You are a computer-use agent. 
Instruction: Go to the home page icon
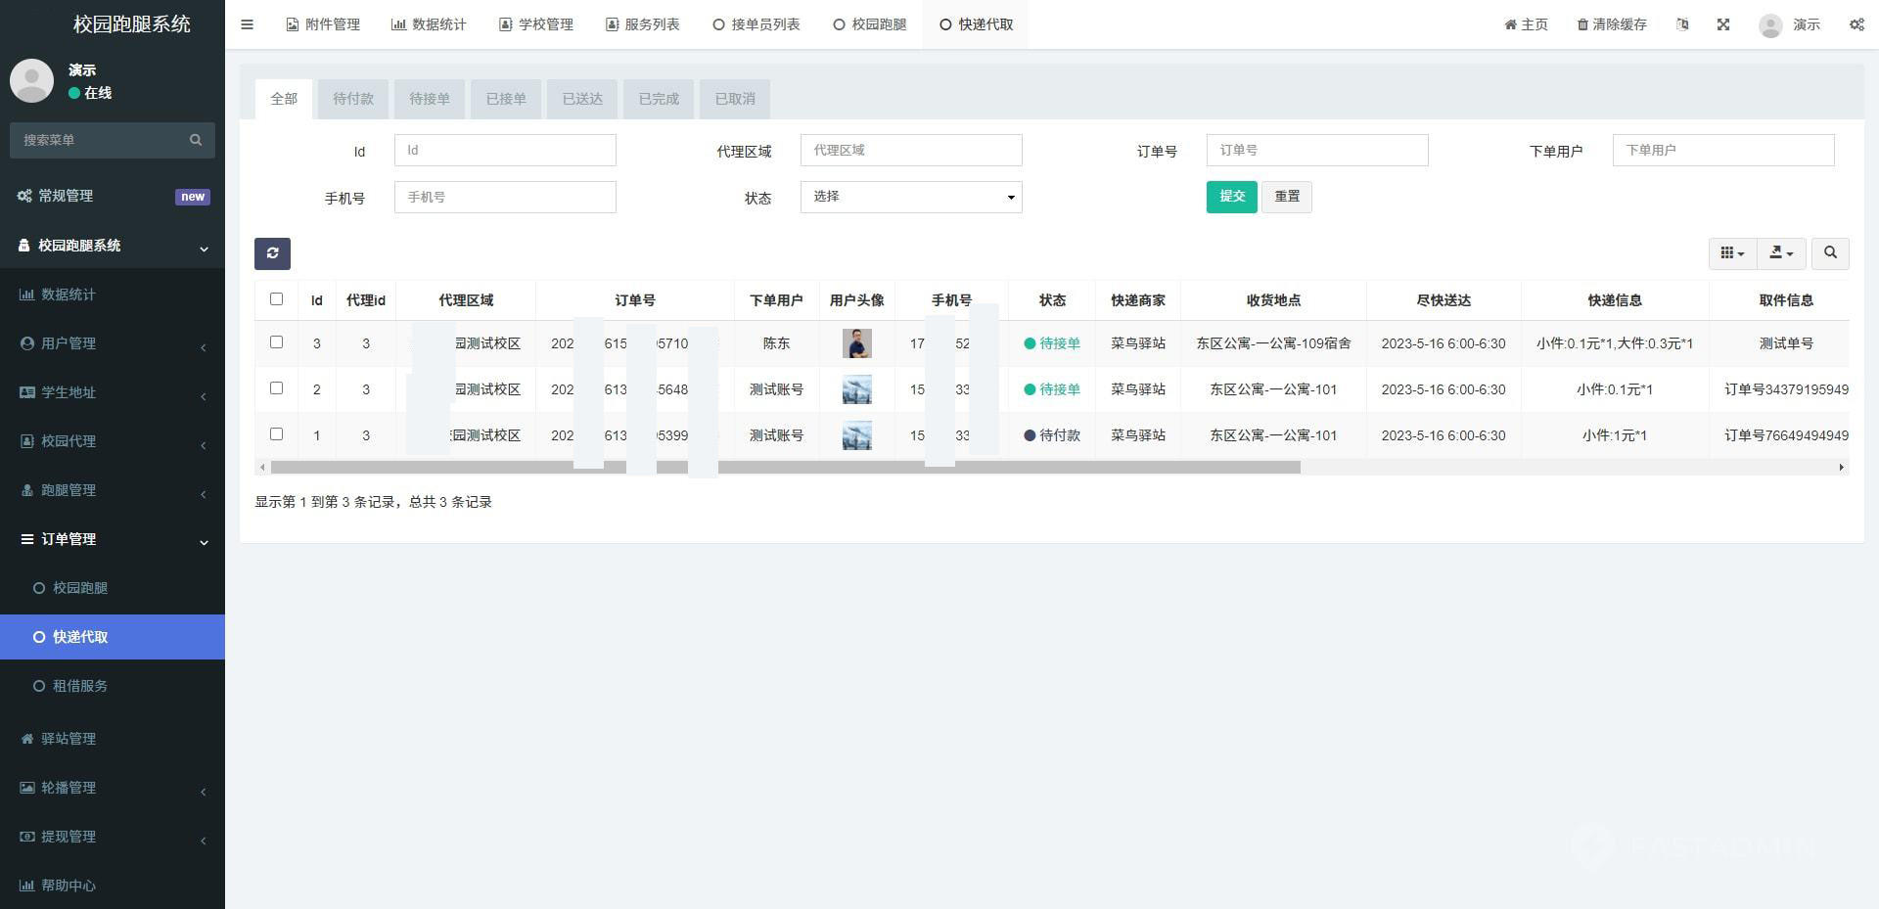point(1510,24)
